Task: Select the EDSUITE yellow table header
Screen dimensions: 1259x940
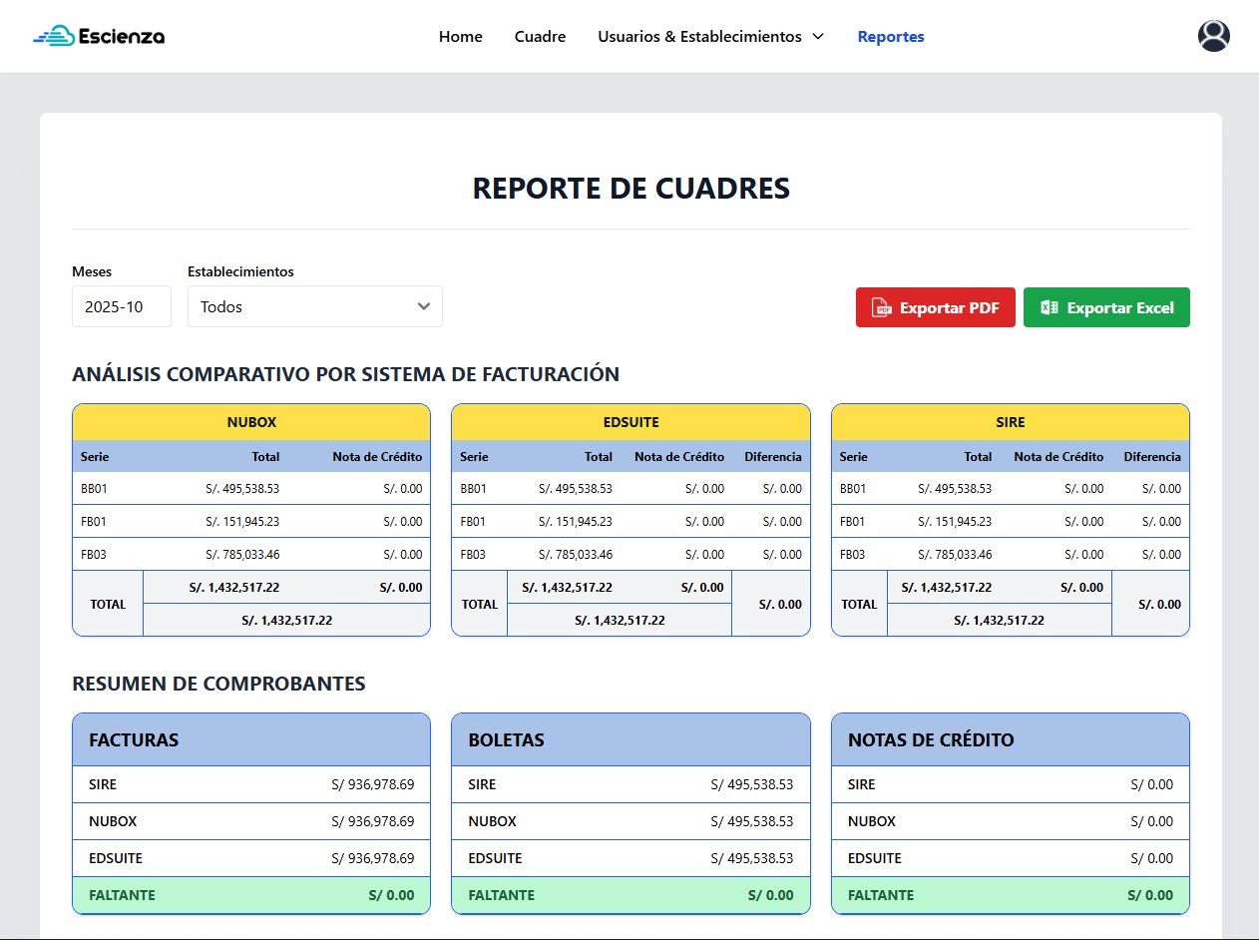Action: pyautogui.click(x=630, y=422)
